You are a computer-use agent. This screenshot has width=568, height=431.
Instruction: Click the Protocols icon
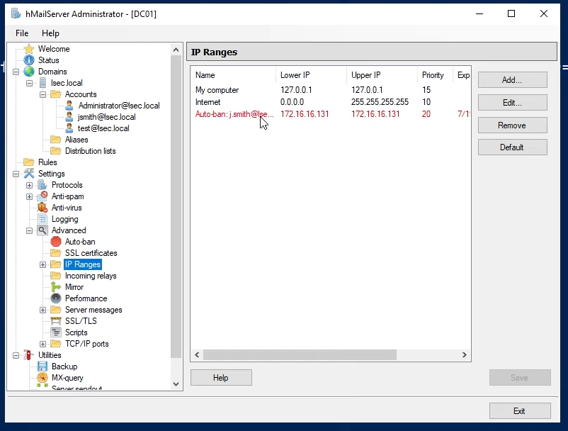42,185
